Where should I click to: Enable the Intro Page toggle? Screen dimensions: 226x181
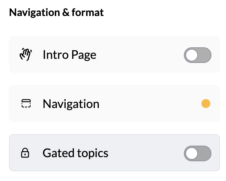point(197,55)
